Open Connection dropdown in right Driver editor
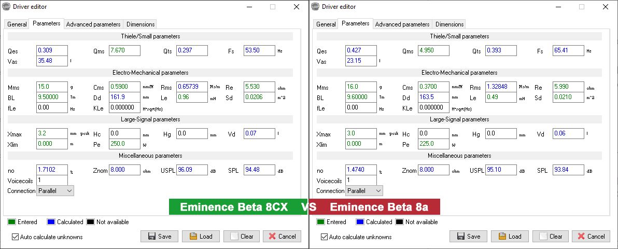This screenshot has height=249, width=618. coord(364,191)
